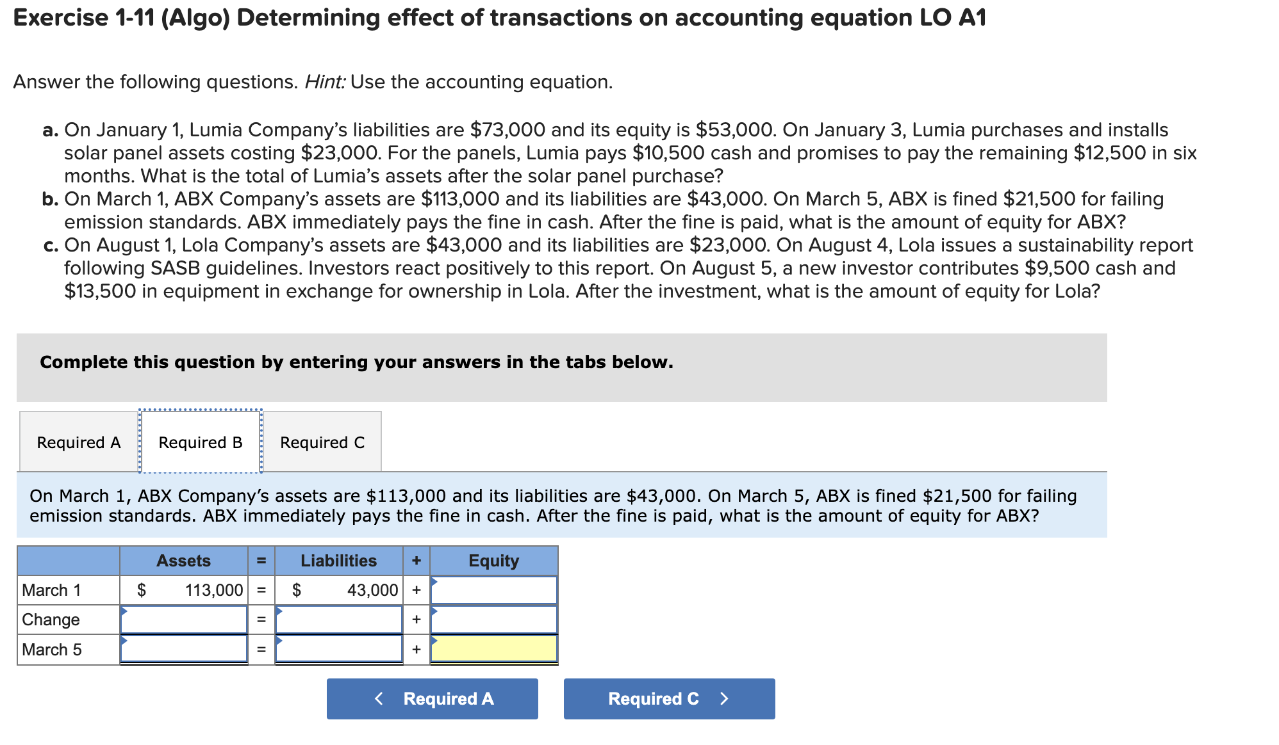This screenshot has height=745, width=1279.
Task: Click the blue marker on March 5 Liabilities cell
Action: pos(280,640)
